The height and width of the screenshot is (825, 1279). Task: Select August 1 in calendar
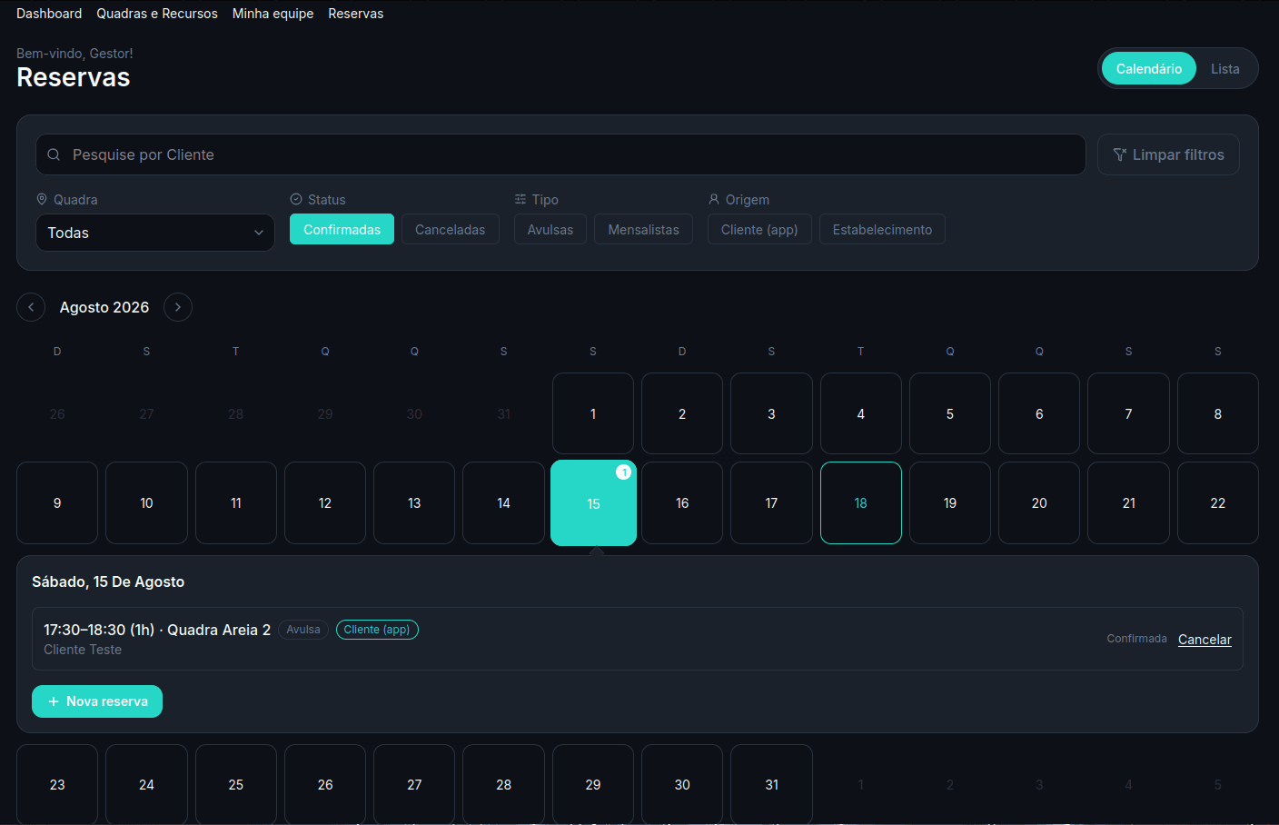[593, 413]
